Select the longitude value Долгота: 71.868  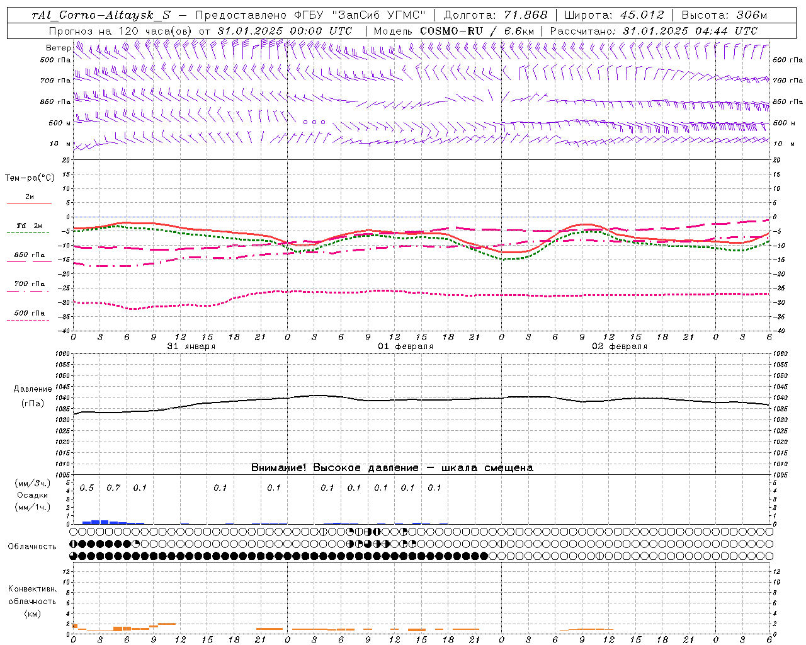click(x=496, y=15)
